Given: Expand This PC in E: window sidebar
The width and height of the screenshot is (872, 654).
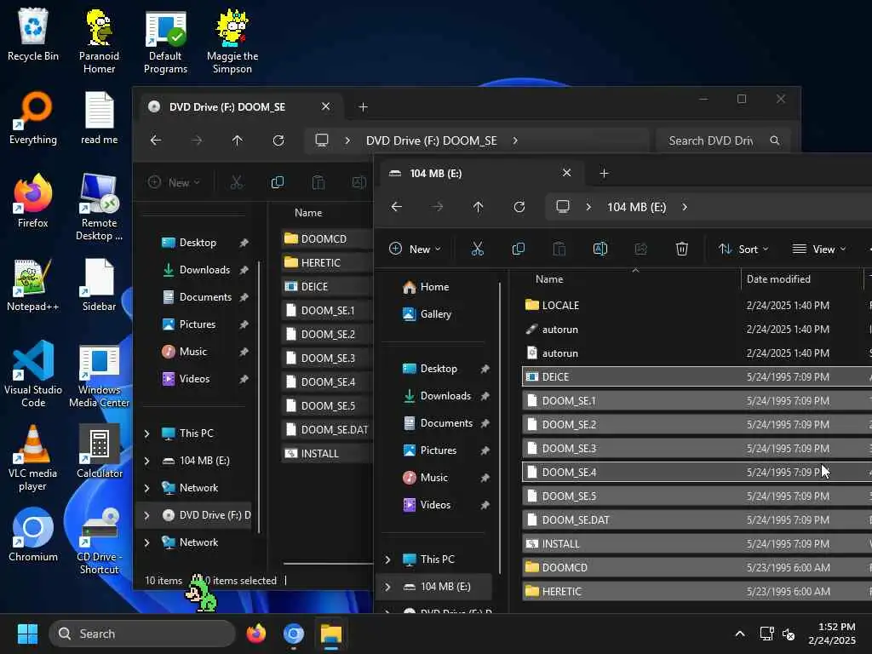Looking at the screenshot, I should pyautogui.click(x=387, y=559).
